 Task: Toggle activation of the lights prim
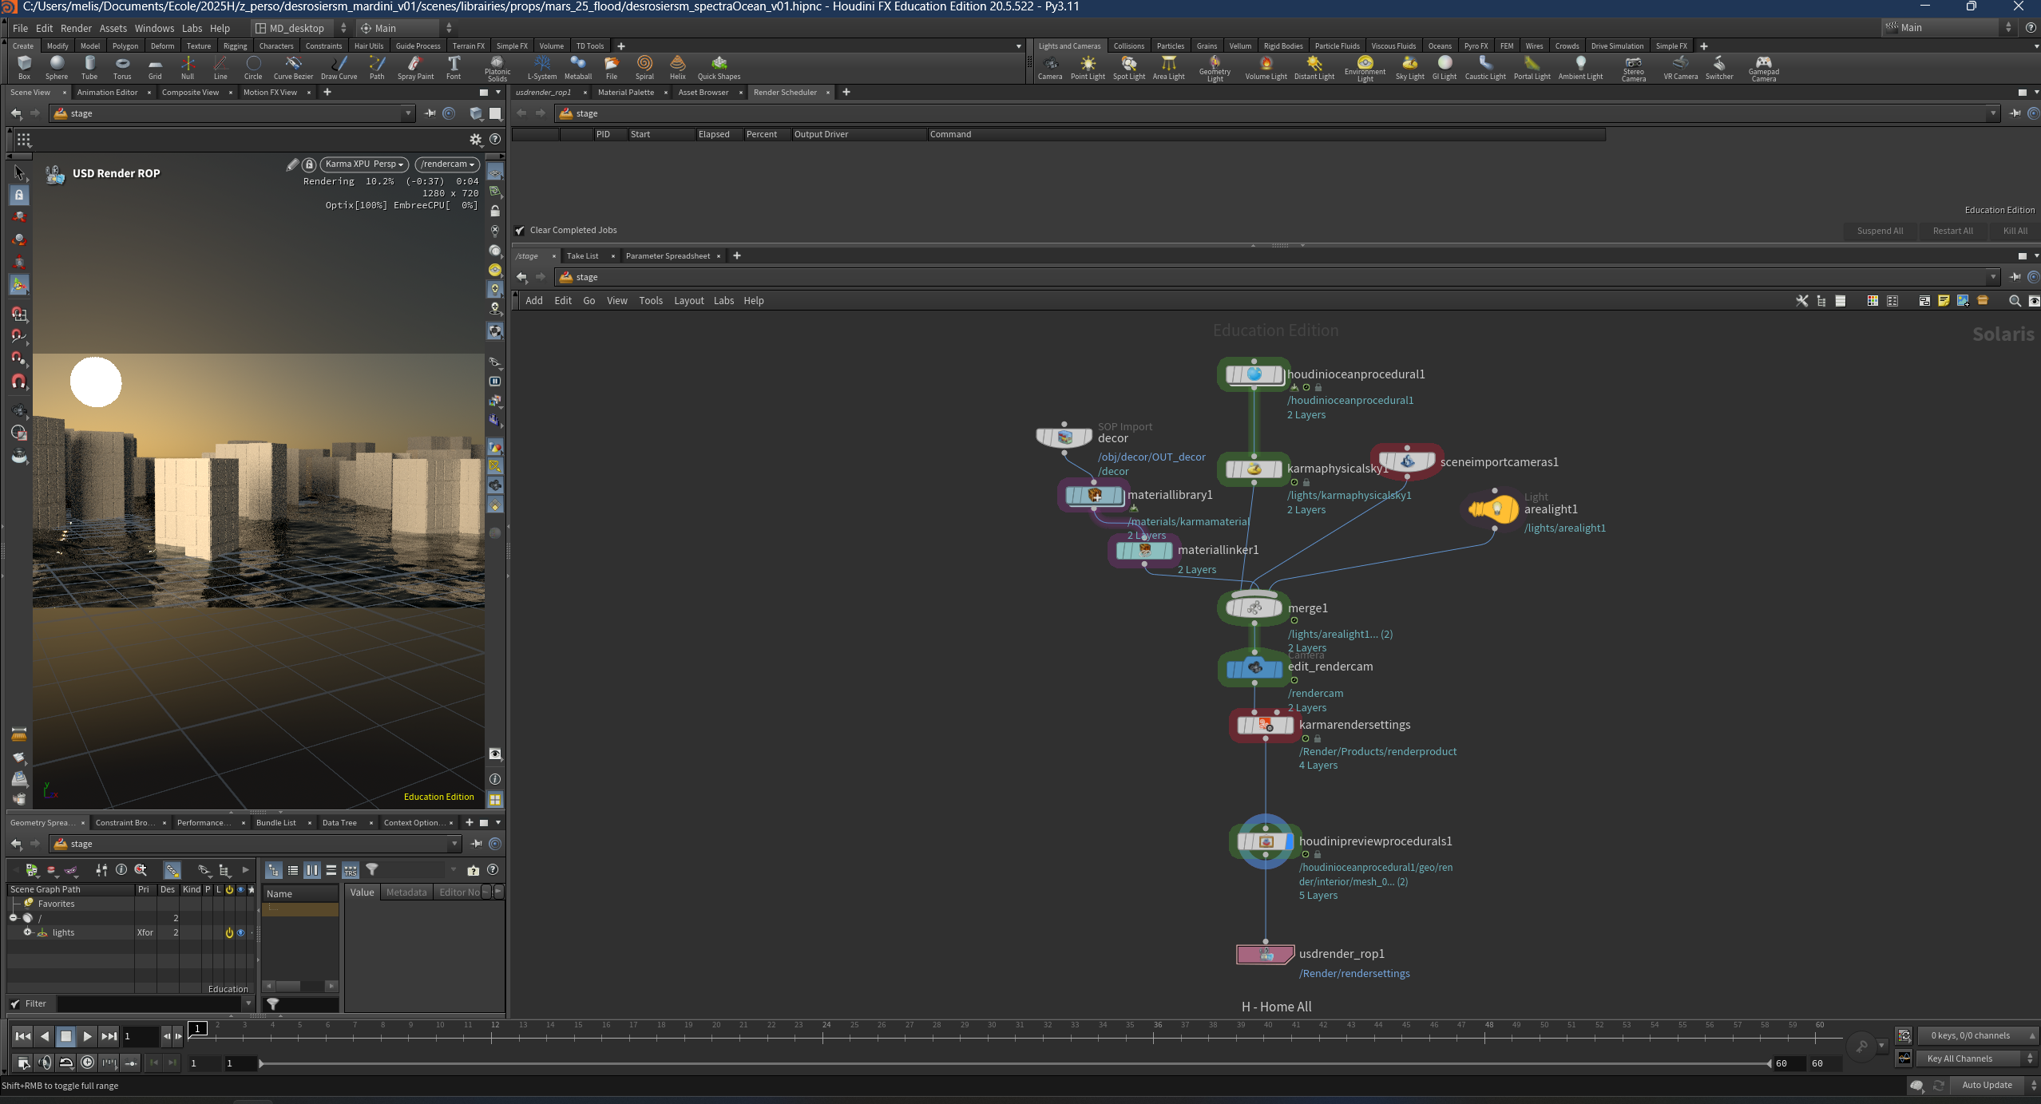pos(229,932)
